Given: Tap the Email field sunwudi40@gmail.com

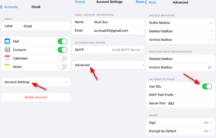Looking at the screenshot, I should click(108, 30).
